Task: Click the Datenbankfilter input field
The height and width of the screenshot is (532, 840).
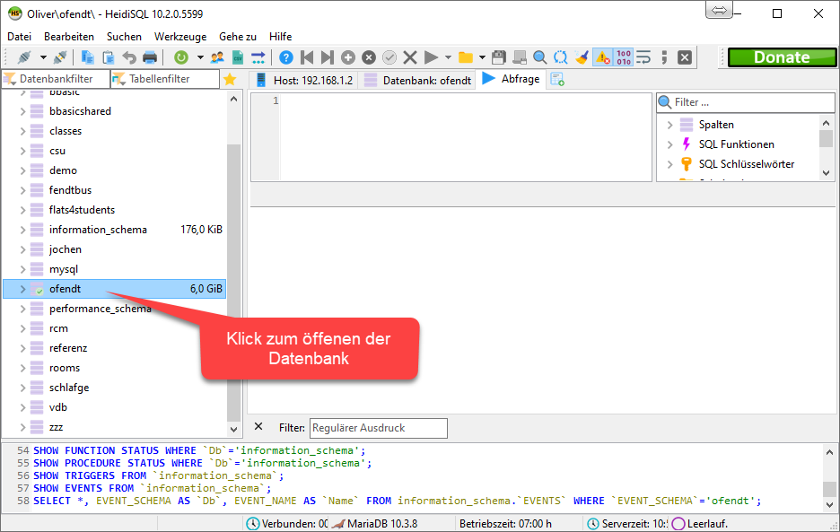Action: [x=57, y=79]
